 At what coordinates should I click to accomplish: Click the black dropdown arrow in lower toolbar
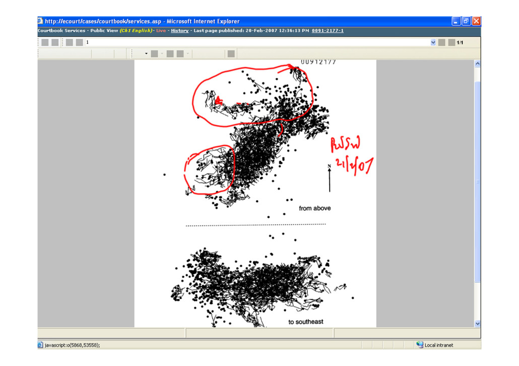coord(146,53)
